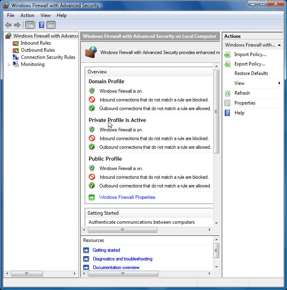Click Overview pane horizontal scrollbar thumb
This screenshot has height=290, width=287.
tap(123, 230)
